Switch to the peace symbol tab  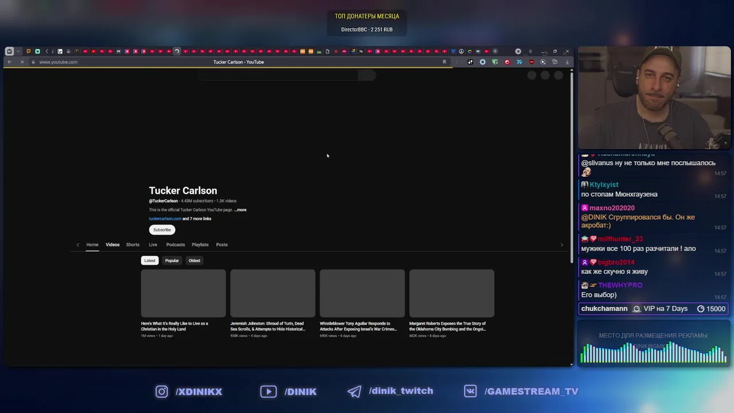[x=461, y=51]
